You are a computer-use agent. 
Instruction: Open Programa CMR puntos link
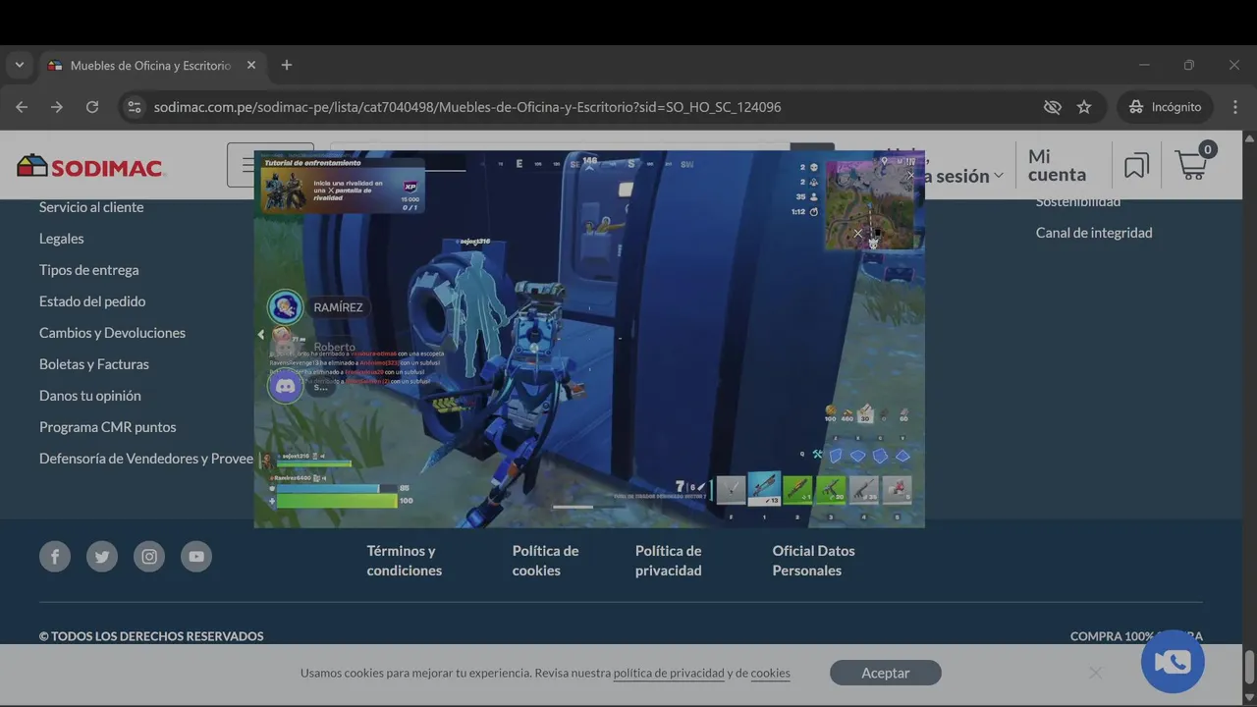108,427
